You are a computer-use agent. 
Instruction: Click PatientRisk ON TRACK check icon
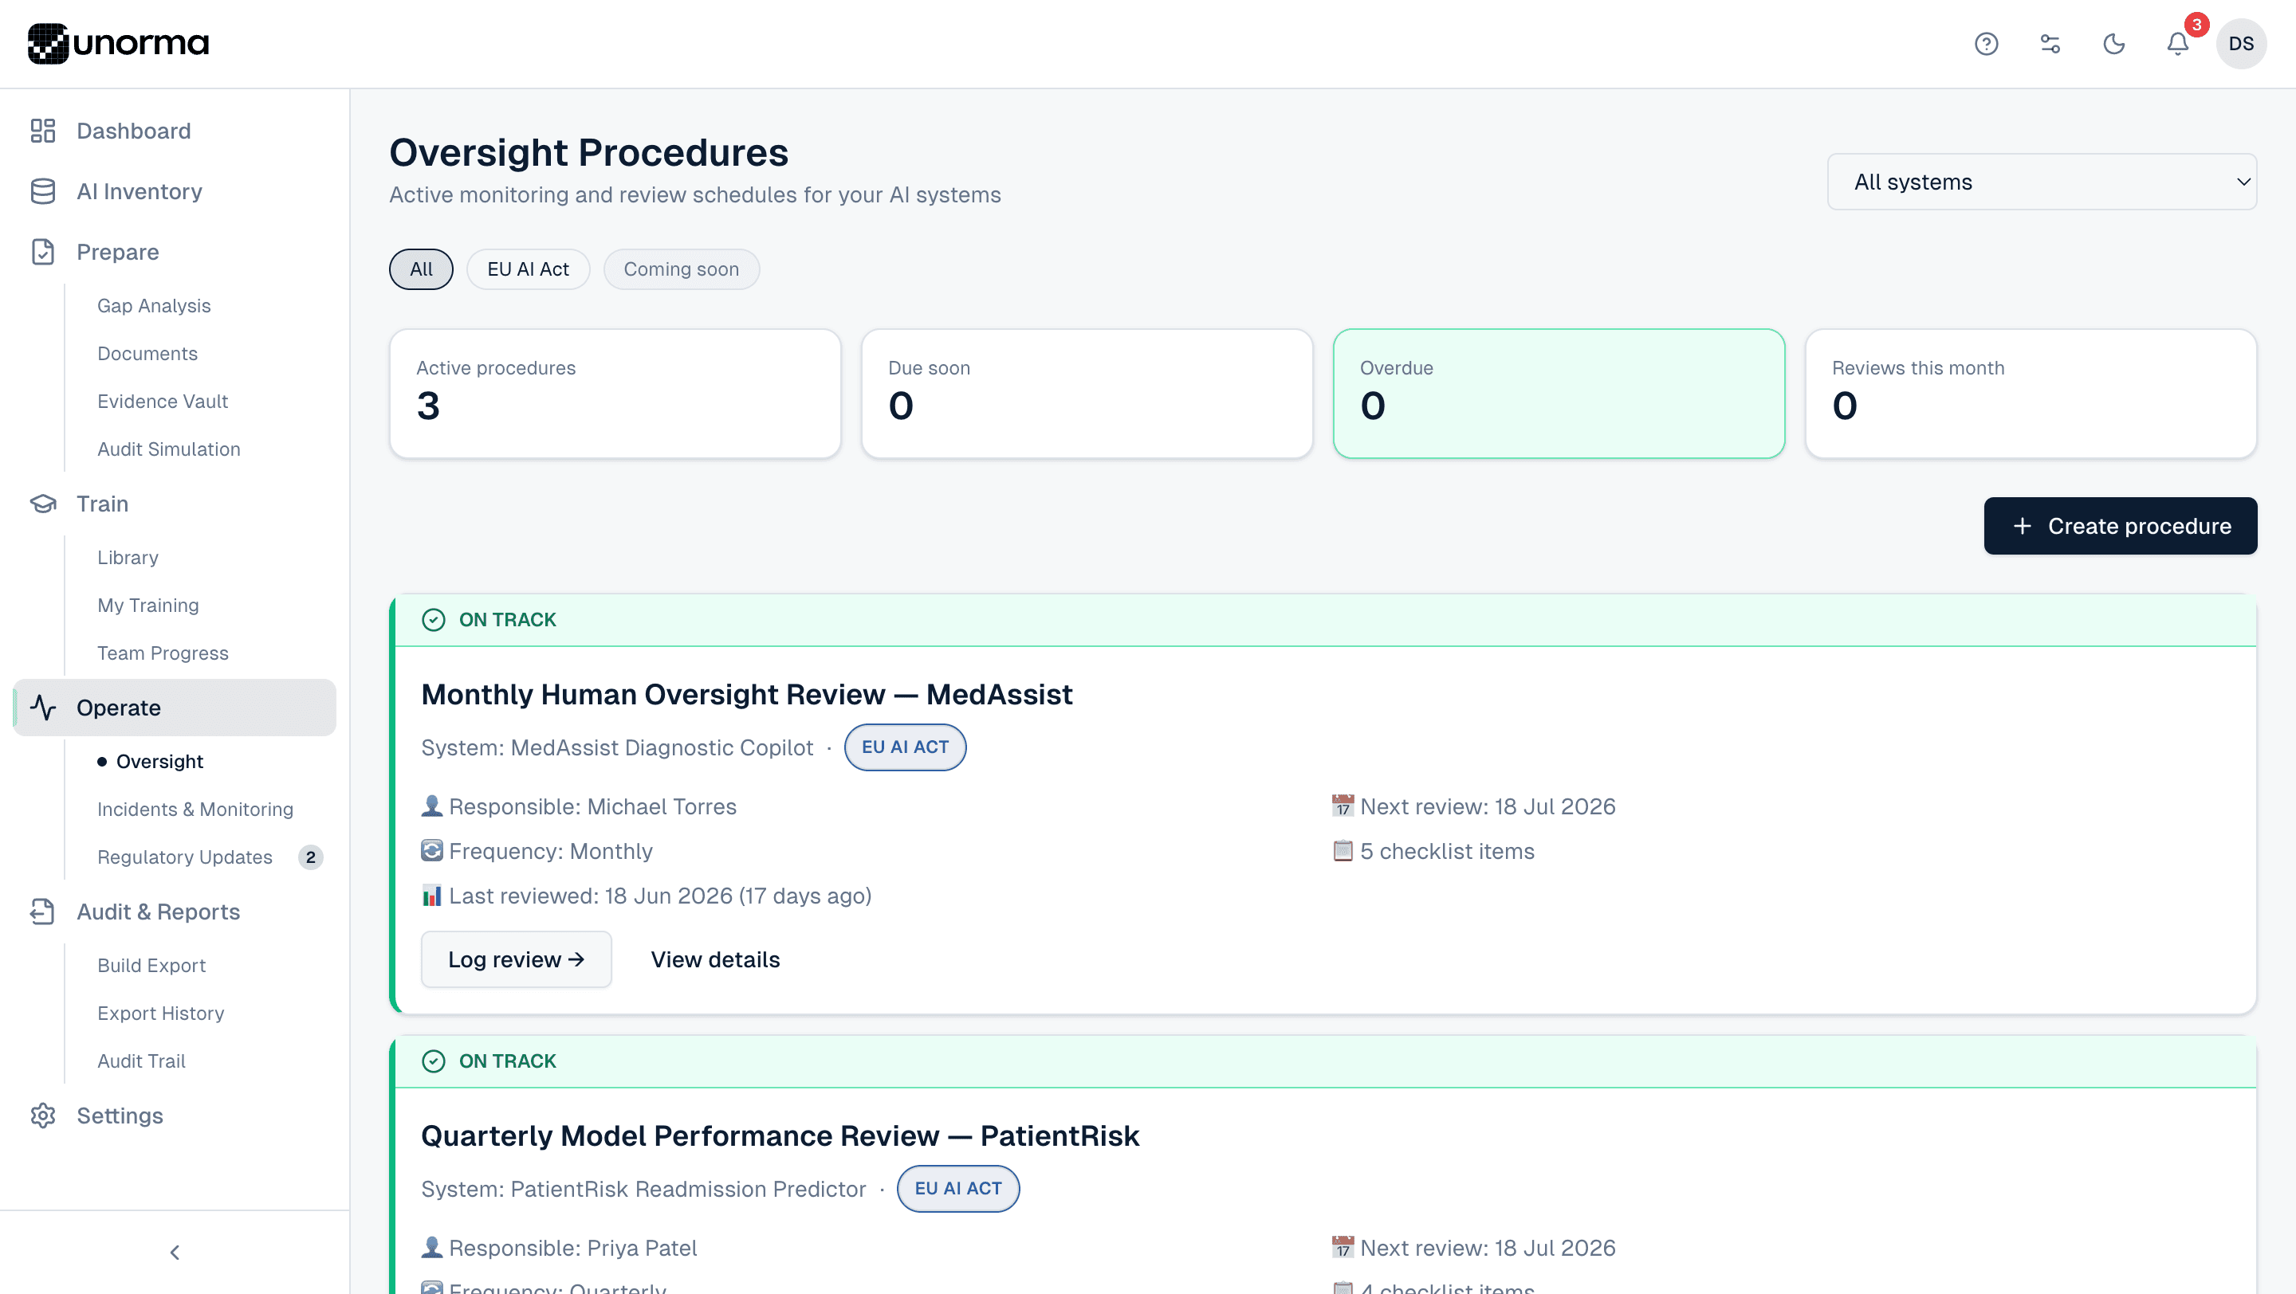tap(433, 1061)
